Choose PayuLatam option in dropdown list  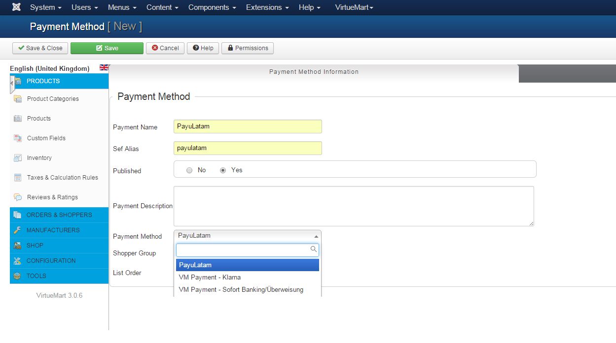248,265
